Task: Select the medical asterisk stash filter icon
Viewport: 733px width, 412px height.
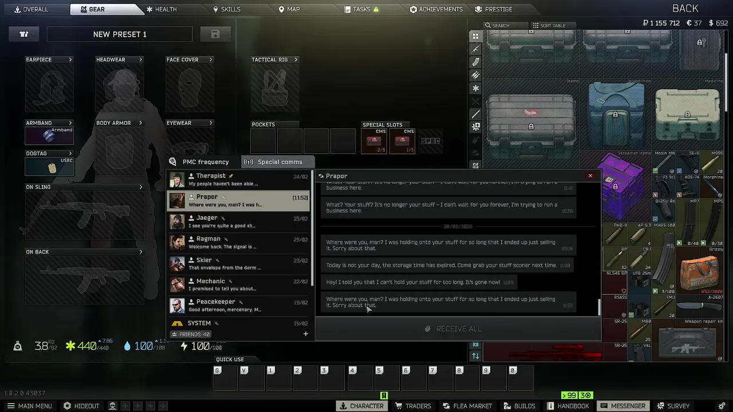Action: coord(475,89)
